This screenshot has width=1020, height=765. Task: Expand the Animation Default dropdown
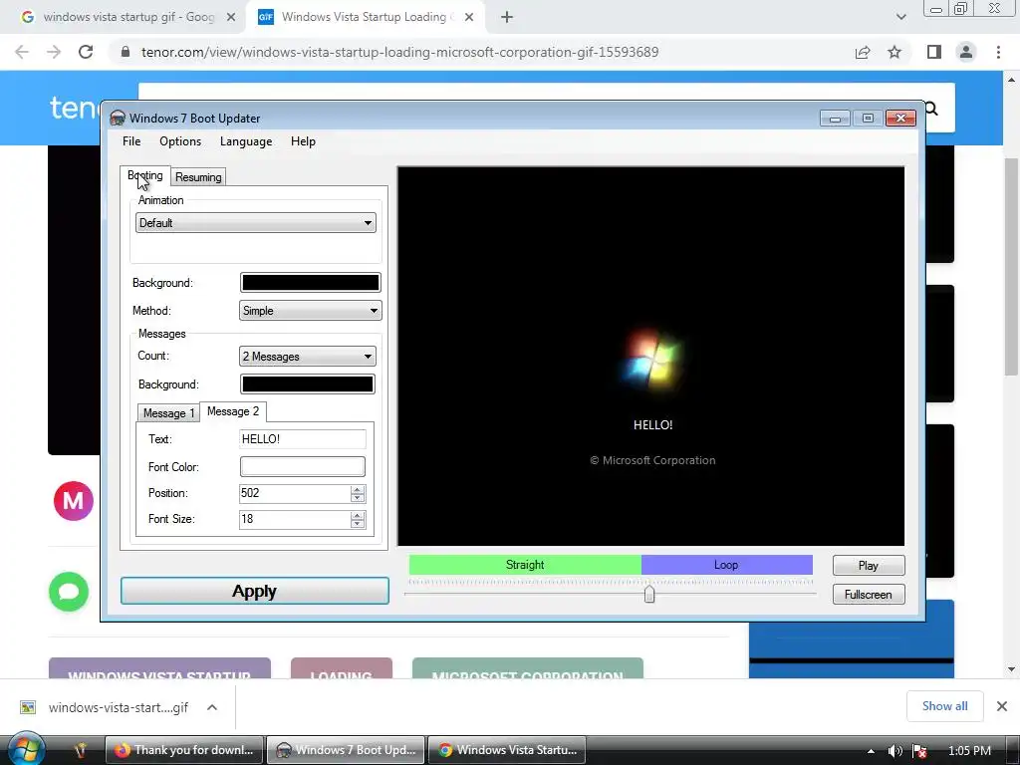256,222
